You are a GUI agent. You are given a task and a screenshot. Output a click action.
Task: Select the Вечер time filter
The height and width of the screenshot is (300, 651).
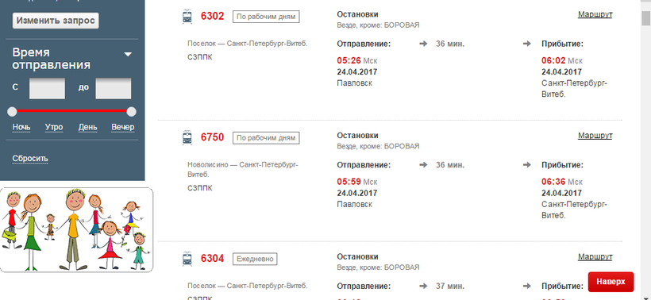[123, 127]
